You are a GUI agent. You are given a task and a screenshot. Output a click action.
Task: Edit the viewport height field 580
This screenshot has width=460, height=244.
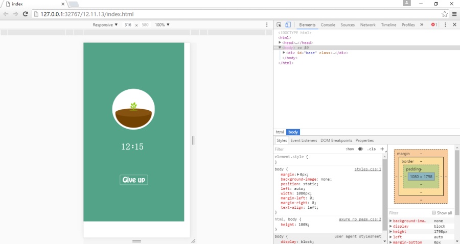[x=145, y=25]
